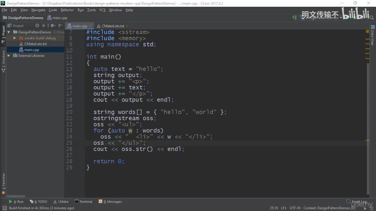Open the Refactor menu
The height and width of the screenshot is (211, 376).
(x=67, y=10)
